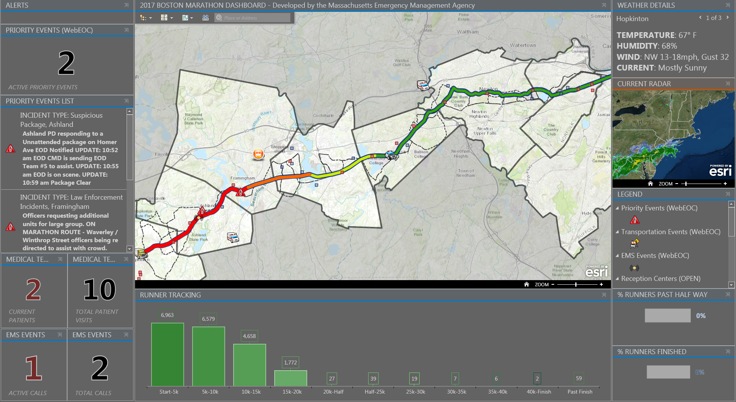Pop out the % Runners Finished panel
Viewport: 736px width, 402px height.
(728, 351)
